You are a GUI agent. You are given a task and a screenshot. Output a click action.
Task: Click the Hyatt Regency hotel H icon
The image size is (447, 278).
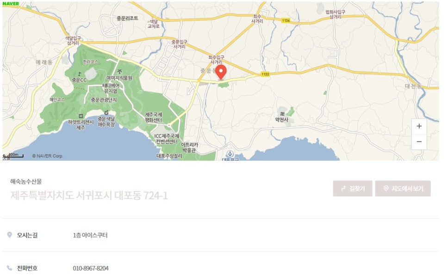click(x=81, y=116)
